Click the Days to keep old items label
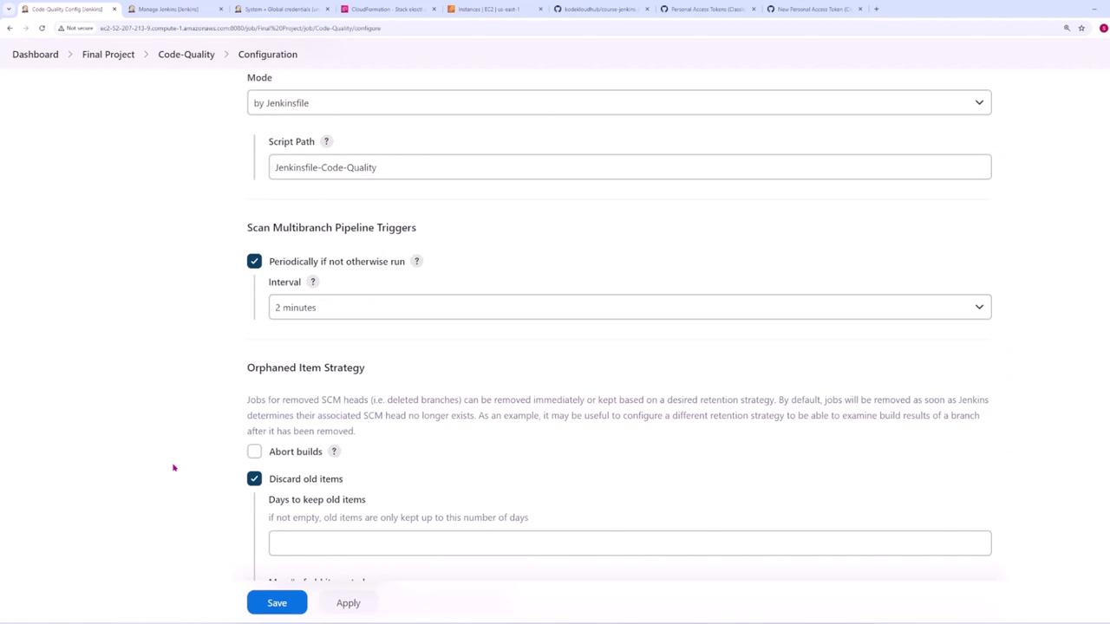 point(317,499)
